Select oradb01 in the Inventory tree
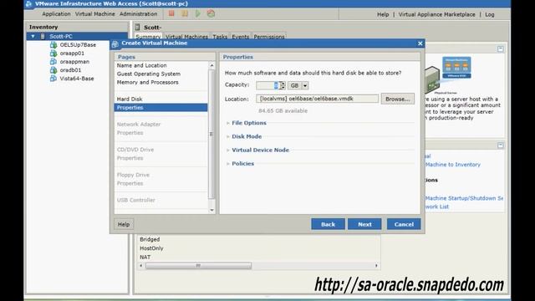The height and width of the screenshot is (301, 535). click(70, 70)
